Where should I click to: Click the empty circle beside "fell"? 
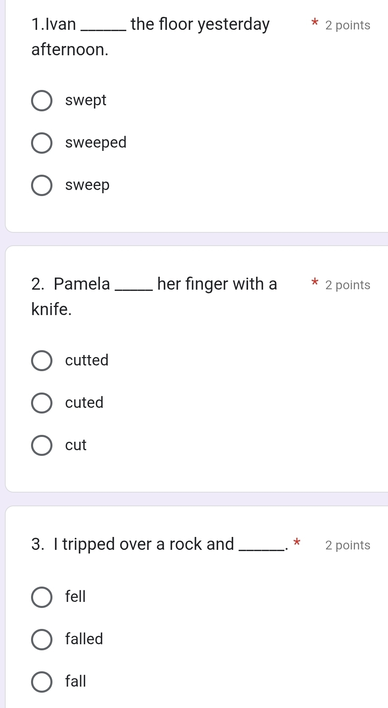(42, 597)
